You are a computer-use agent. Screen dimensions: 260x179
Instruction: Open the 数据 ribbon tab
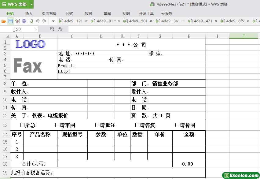pos(88,13)
